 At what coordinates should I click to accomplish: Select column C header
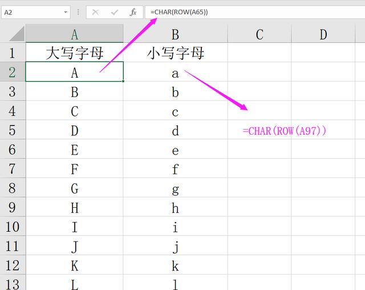(259, 34)
